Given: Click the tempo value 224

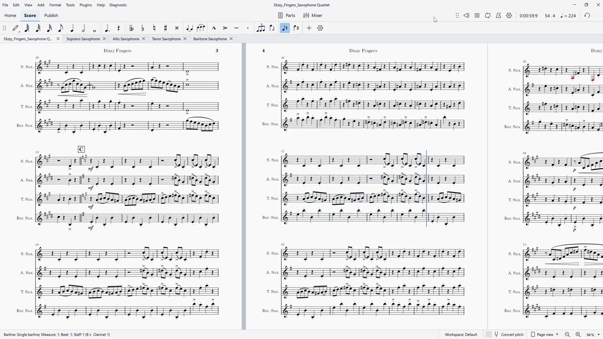Looking at the screenshot, I should tap(568, 16).
